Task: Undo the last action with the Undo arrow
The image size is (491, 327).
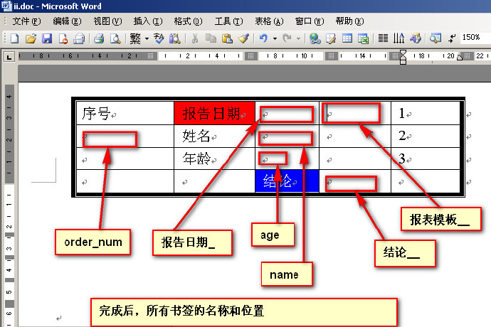Action: tap(263, 38)
